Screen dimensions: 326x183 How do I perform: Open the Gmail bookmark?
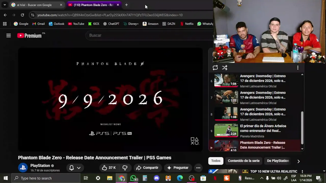click(38, 24)
